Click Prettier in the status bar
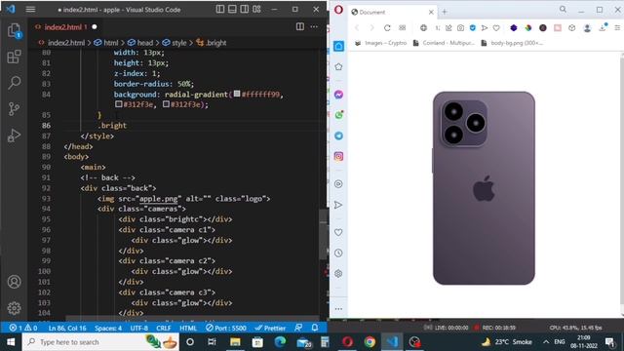The width and height of the screenshot is (624, 351). point(270,329)
